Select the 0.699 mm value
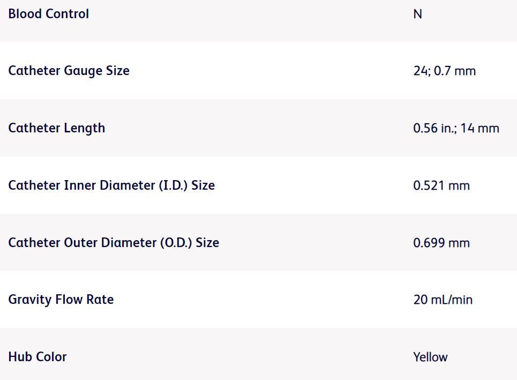Viewport: 517px width, 380px height. click(441, 243)
